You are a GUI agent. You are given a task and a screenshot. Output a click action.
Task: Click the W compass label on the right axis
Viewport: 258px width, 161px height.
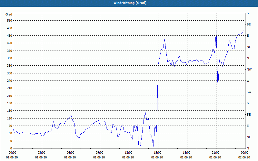click(248, 81)
